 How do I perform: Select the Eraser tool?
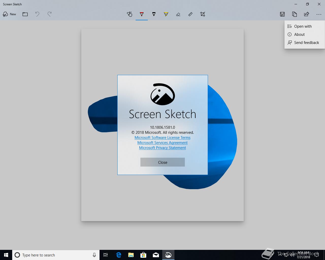tap(178, 14)
